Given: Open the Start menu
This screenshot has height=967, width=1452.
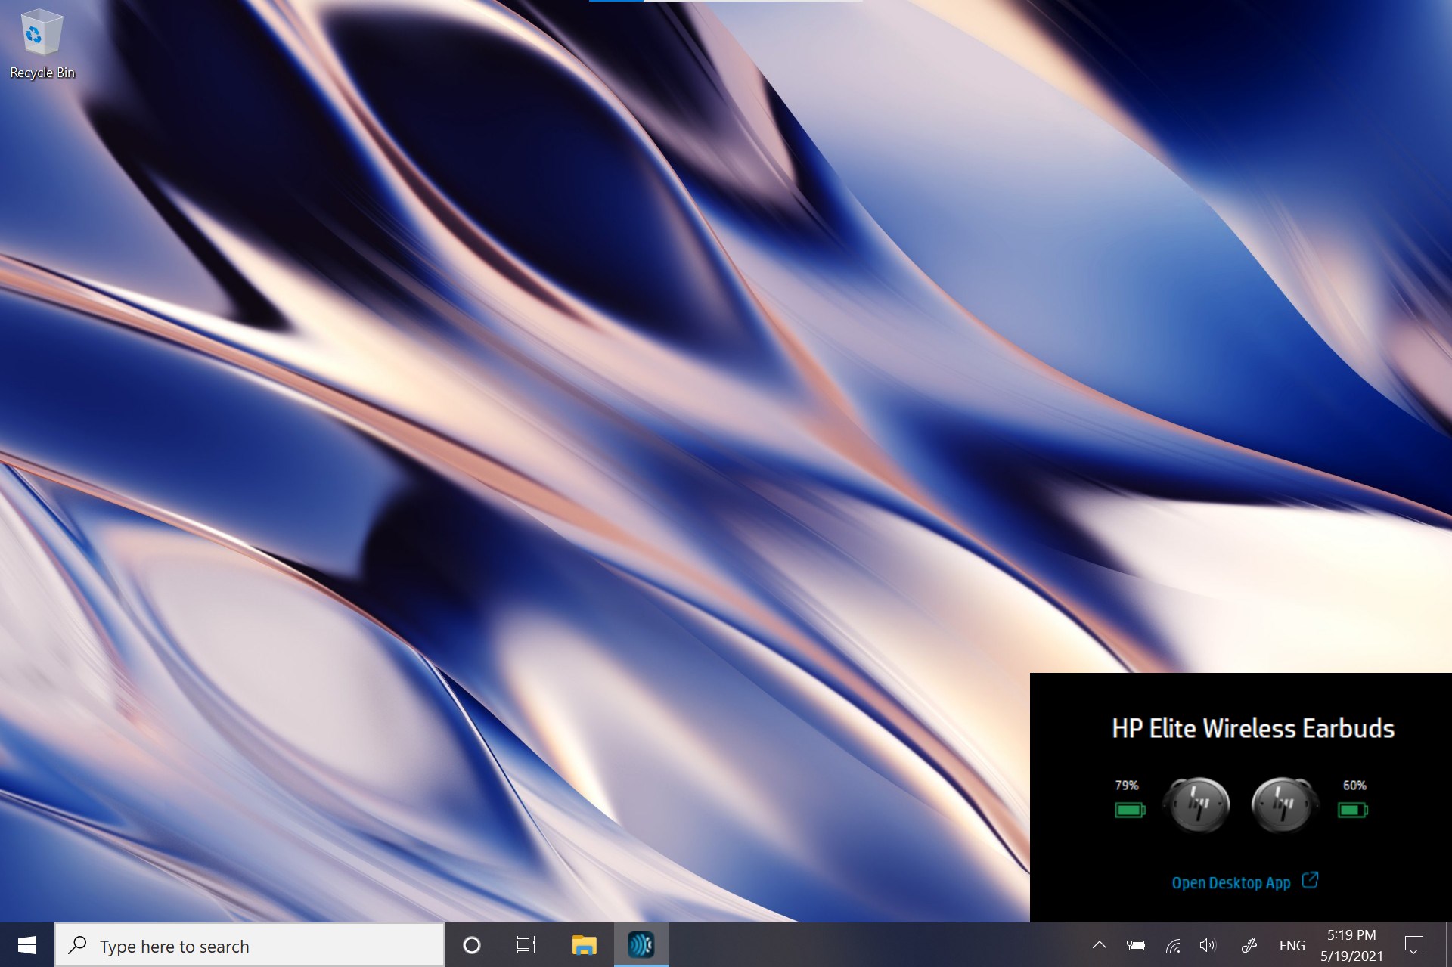Looking at the screenshot, I should 27,944.
